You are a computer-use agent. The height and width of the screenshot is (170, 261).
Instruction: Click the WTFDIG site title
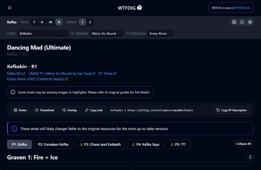[x=127, y=8]
